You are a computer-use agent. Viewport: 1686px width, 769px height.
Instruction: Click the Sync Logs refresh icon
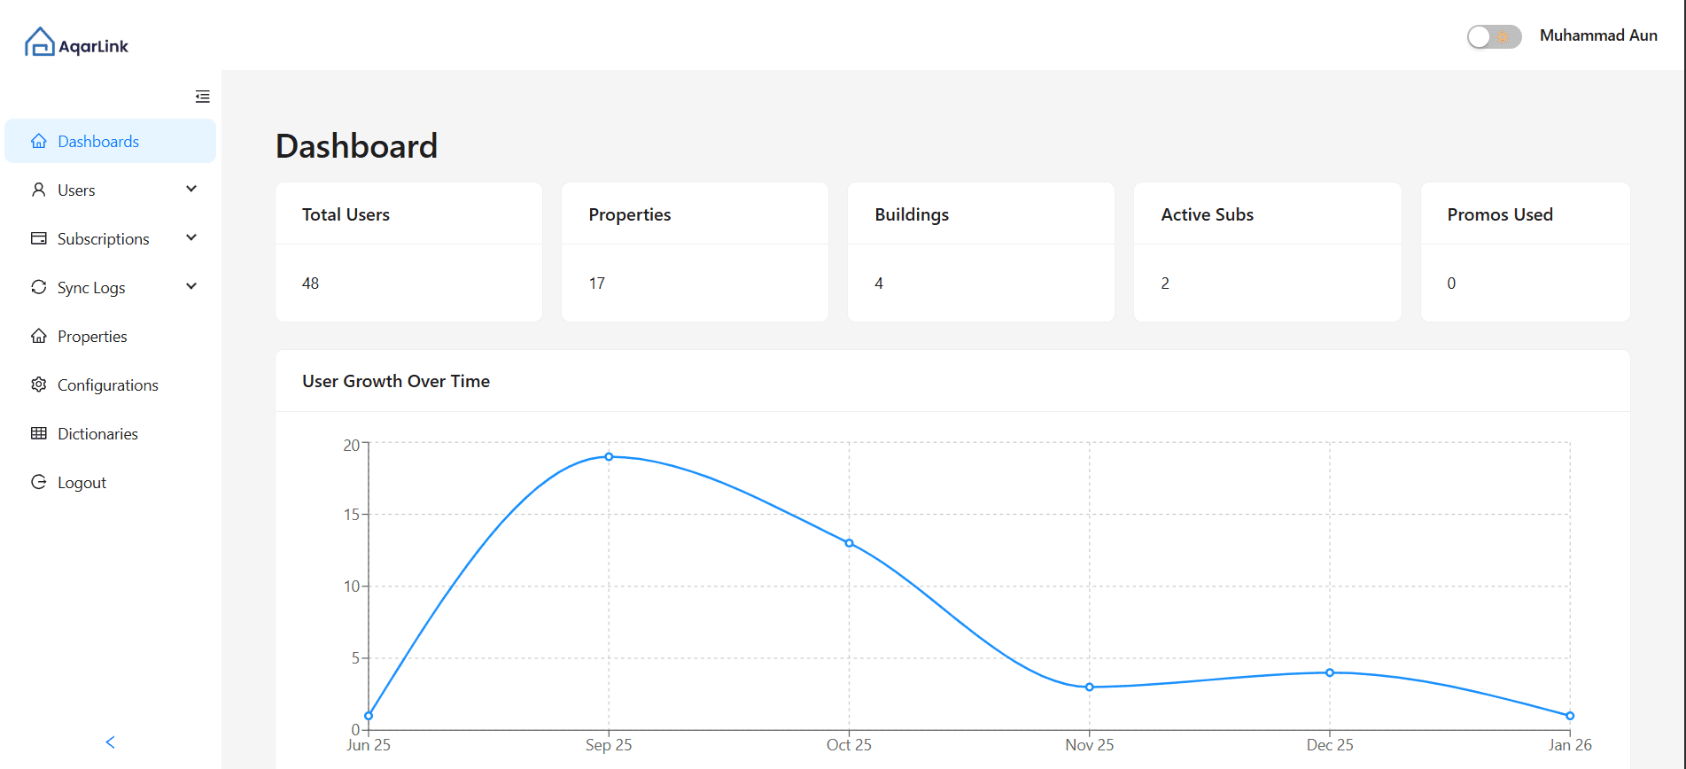39,287
